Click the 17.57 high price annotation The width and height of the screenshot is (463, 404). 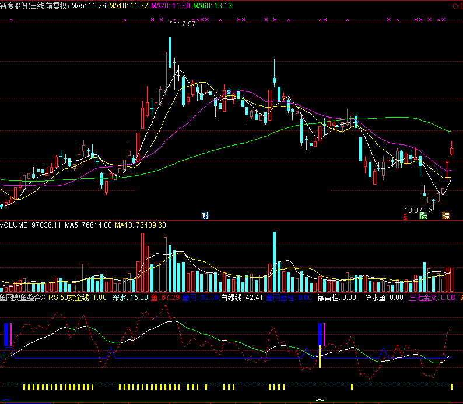[187, 24]
